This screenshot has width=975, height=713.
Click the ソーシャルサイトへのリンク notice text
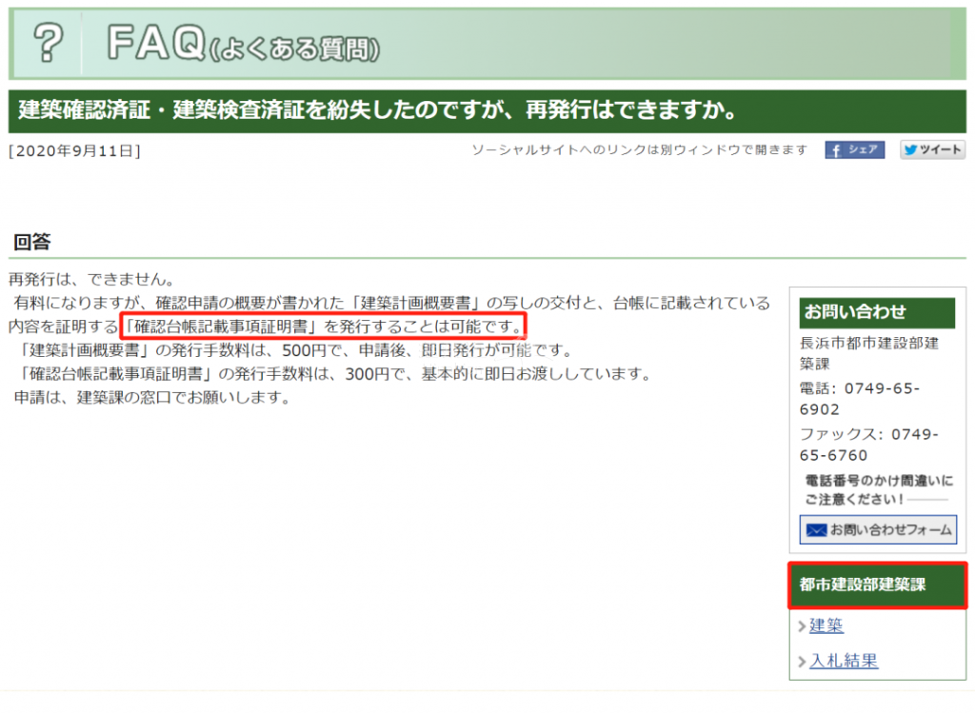pos(639,150)
